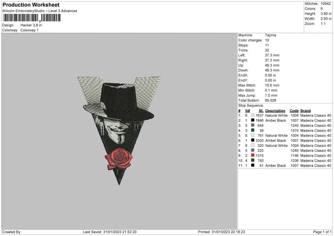Click thread code 1146 in stop row 9
Image resolution: width=334 pixels, height=236 pixels.
(294, 156)
